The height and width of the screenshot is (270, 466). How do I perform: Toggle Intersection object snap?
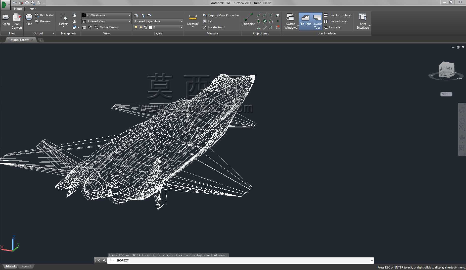(x=264, y=15)
